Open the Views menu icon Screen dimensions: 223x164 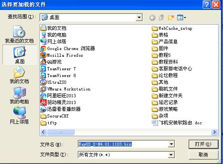point(182,17)
